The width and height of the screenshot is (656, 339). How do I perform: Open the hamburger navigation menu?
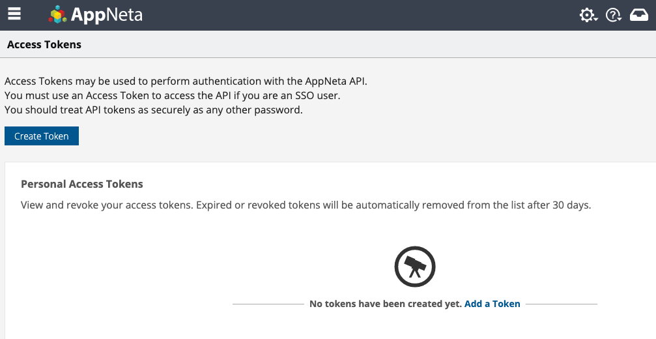tap(14, 14)
